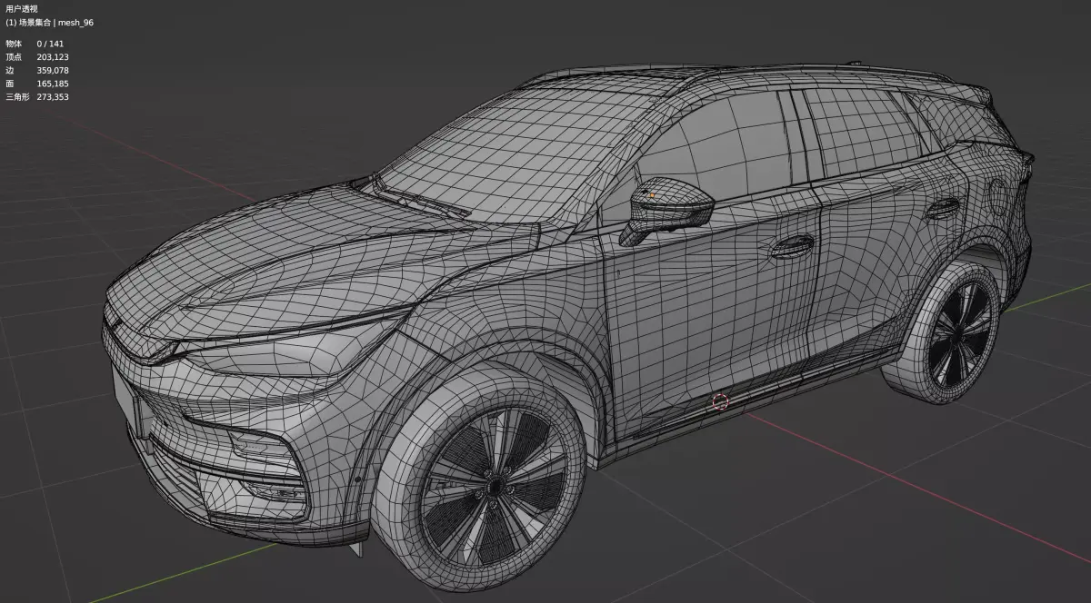
Task: Click the objects count '0 / 141'
Action: coord(50,44)
